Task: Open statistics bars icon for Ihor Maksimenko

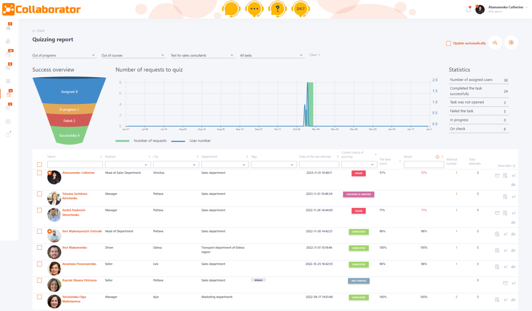Action: 513,250
